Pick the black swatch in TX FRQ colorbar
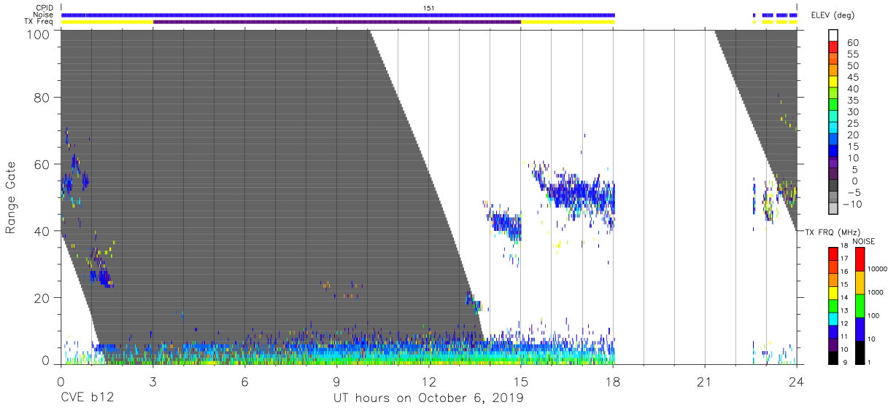The height and width of the screenshot is (413, 896). (x=833, y=358)
